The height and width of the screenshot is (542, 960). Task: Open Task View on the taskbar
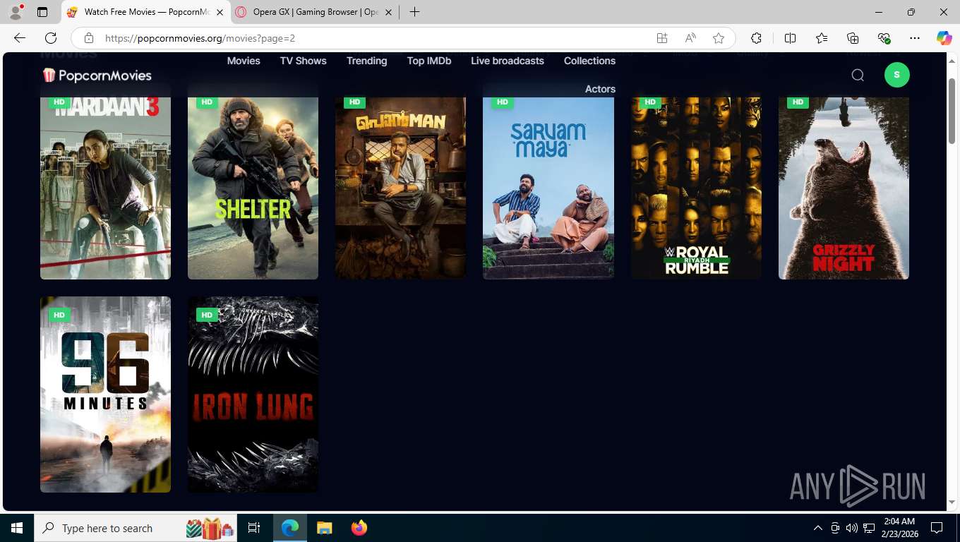point(254,528)
